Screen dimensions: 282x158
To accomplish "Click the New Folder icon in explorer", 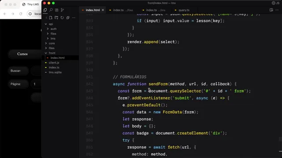I will pyautogui.click(x=56, y=18).
